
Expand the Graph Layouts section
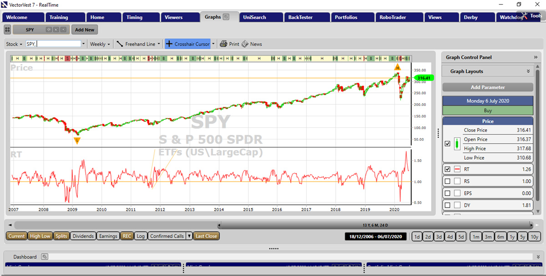coord(528,71)
